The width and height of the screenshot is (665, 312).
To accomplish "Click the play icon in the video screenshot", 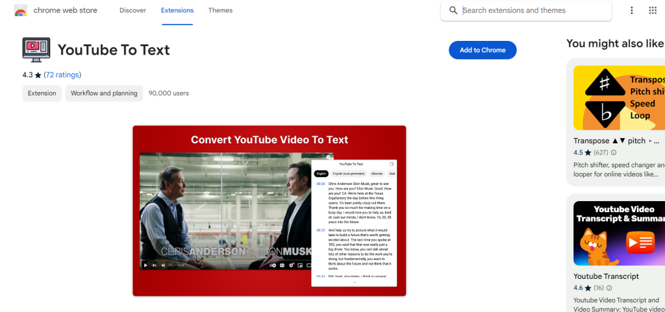I will 145,265.
